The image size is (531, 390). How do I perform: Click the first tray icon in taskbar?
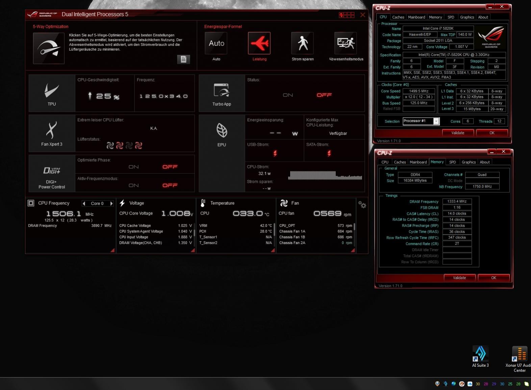pos(437,384)
